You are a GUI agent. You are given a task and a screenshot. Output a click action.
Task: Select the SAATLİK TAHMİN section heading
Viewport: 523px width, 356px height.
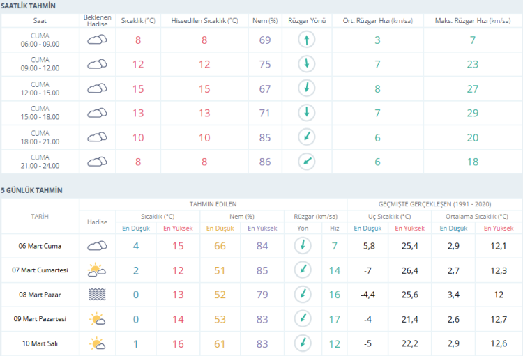pos(29,6)
